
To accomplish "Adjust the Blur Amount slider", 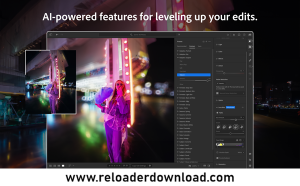I will tap(235, 120).
